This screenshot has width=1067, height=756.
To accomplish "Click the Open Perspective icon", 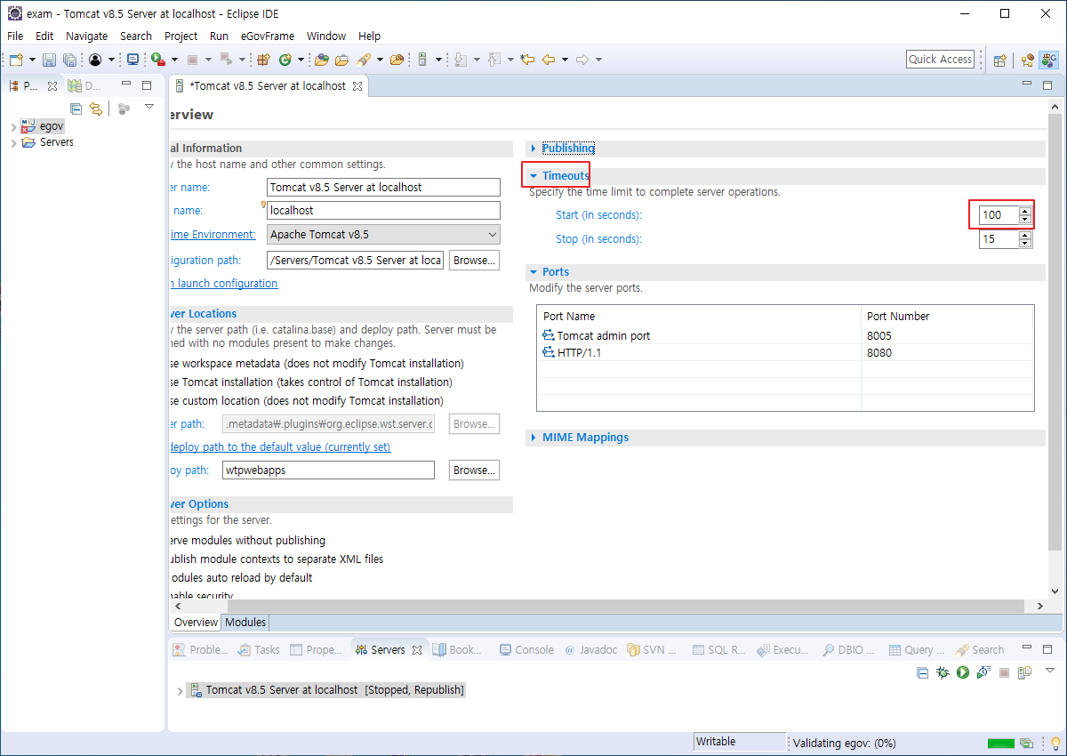I will pyautogui.click(x=1000, y=60).
